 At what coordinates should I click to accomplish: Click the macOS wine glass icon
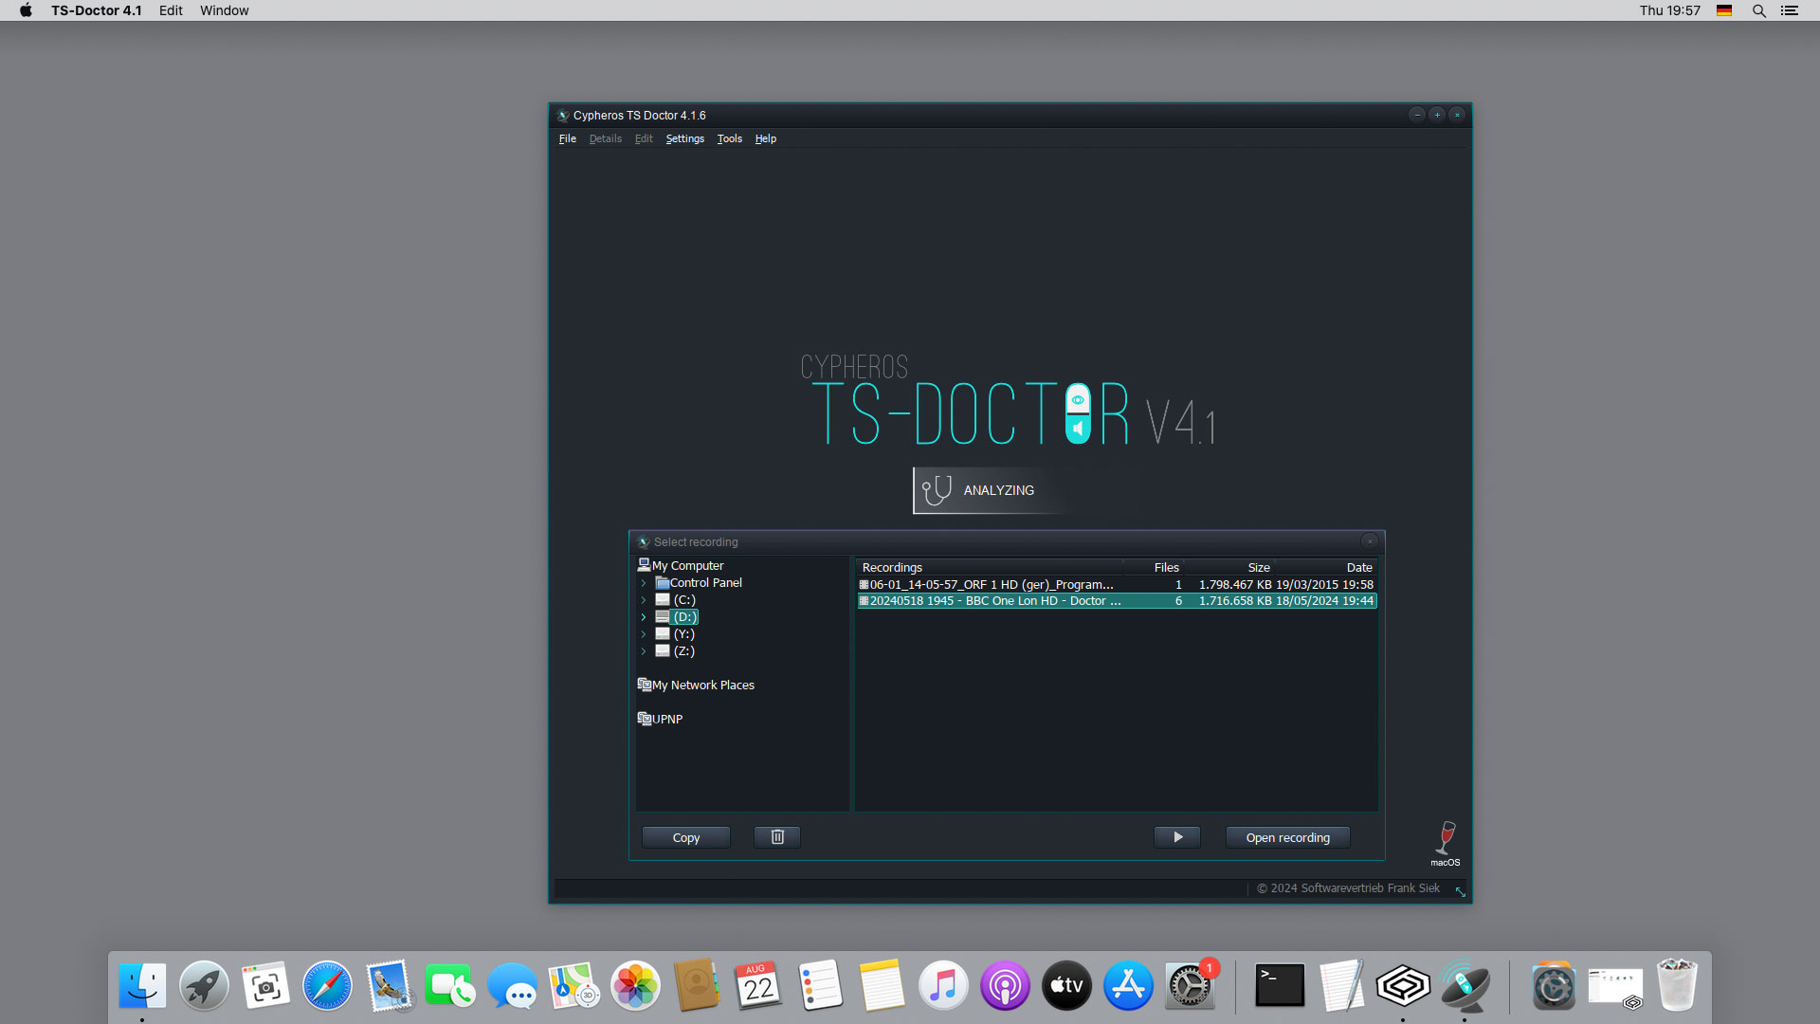click(1446, 843)
